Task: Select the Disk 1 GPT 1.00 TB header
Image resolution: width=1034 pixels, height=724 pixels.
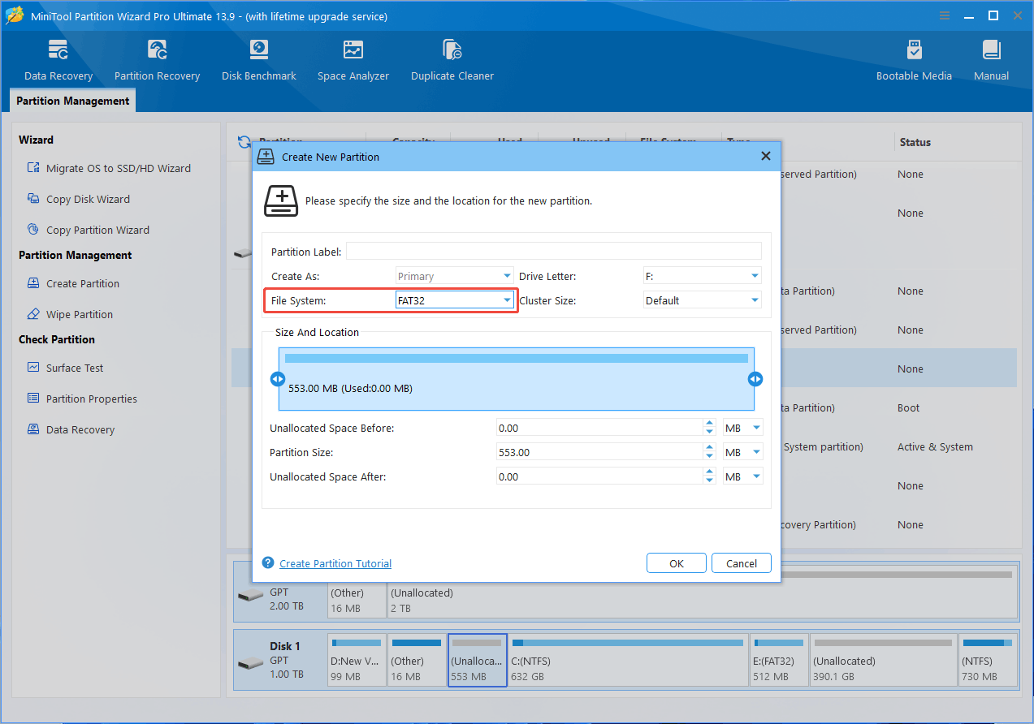Action: tap(280, 660)
